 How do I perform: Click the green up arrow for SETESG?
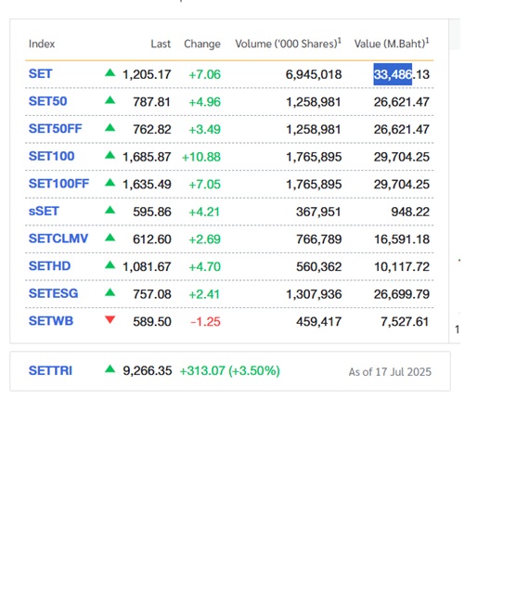pyautogui.click(x=110, y=292)
